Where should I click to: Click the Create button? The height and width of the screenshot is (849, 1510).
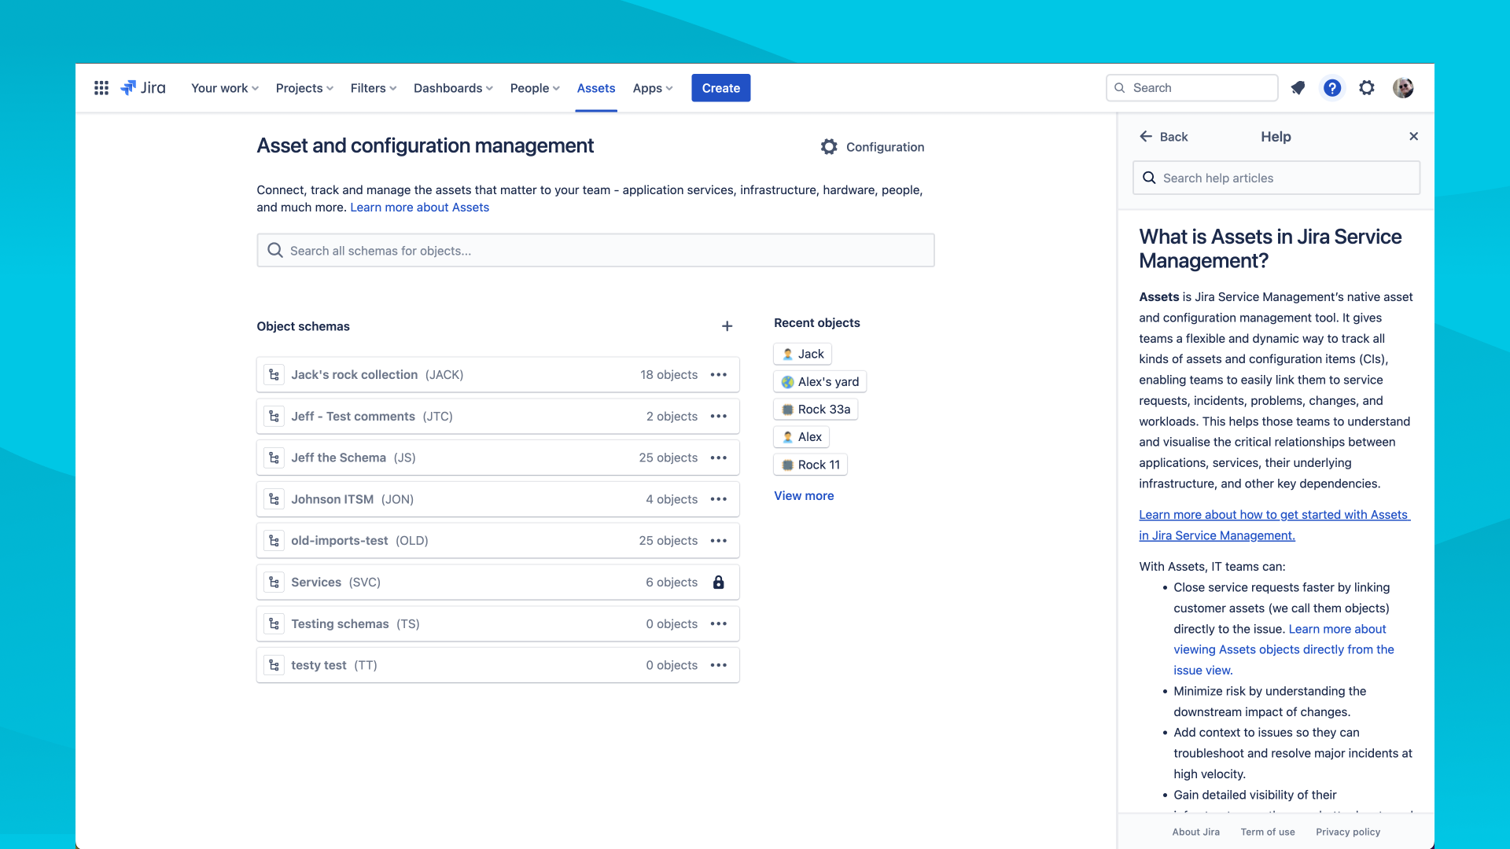[721, 88]
